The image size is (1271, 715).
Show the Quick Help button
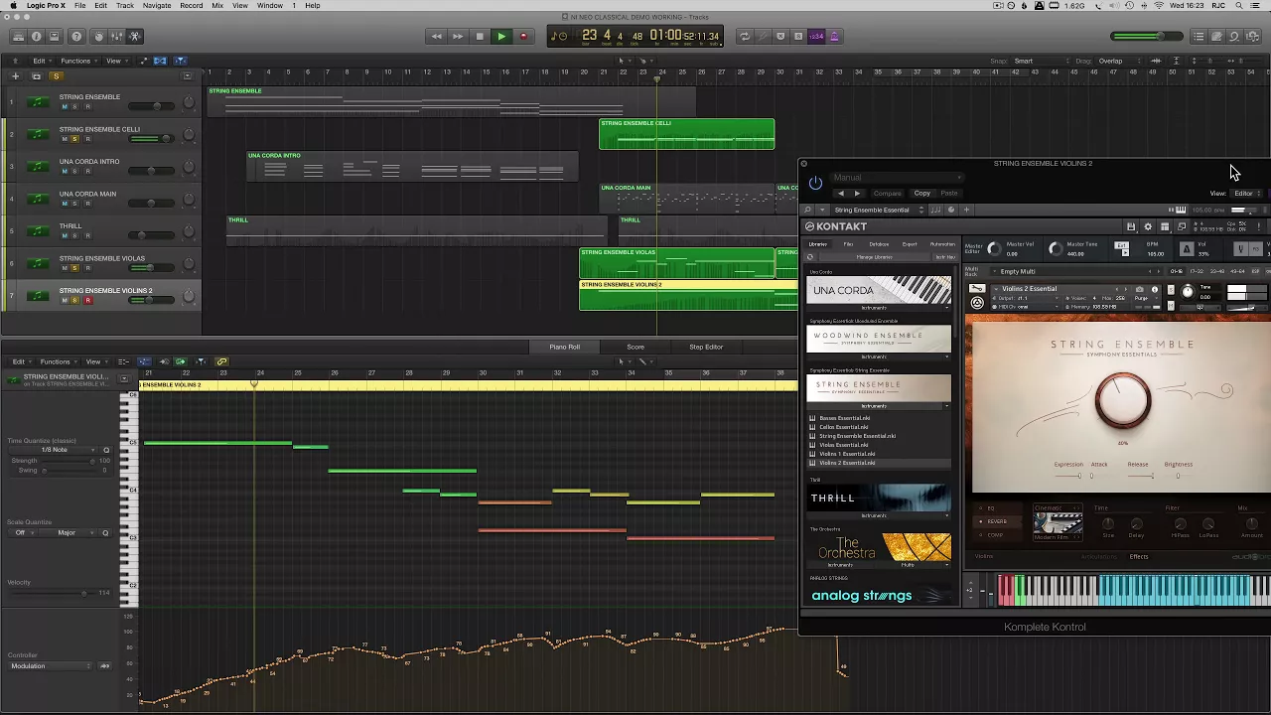(x=76, y=37)
